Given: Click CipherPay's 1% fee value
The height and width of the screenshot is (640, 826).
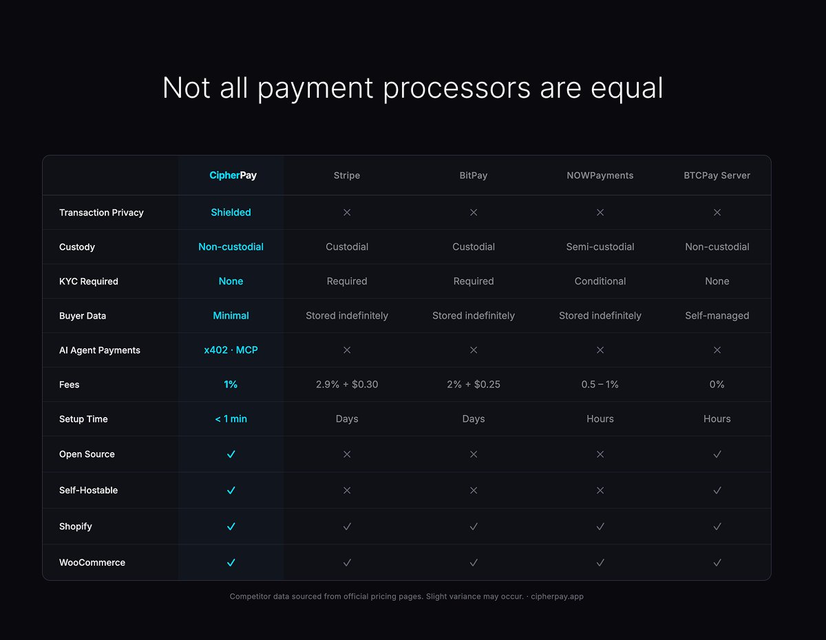Looking at the screenshot, I should [231, 385].
